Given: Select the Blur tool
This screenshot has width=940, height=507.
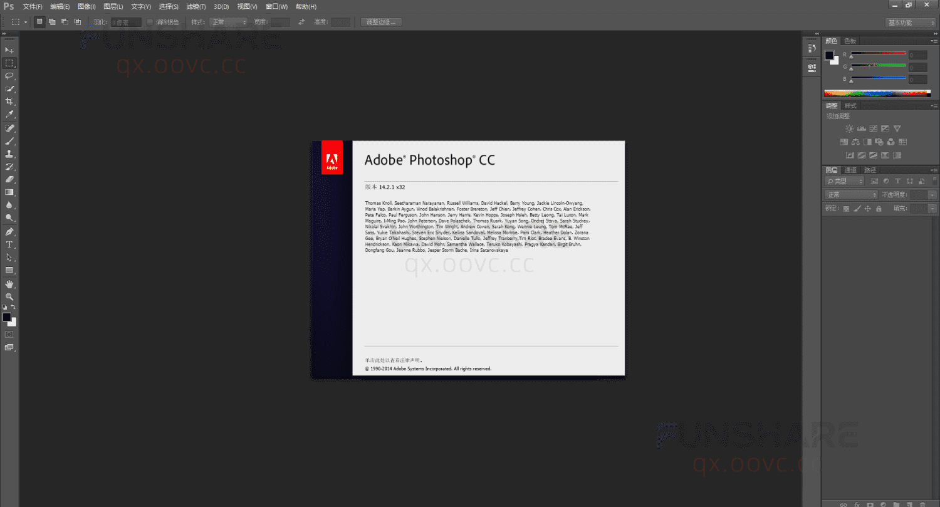Looking at the screenshot, I should point(9,206).
